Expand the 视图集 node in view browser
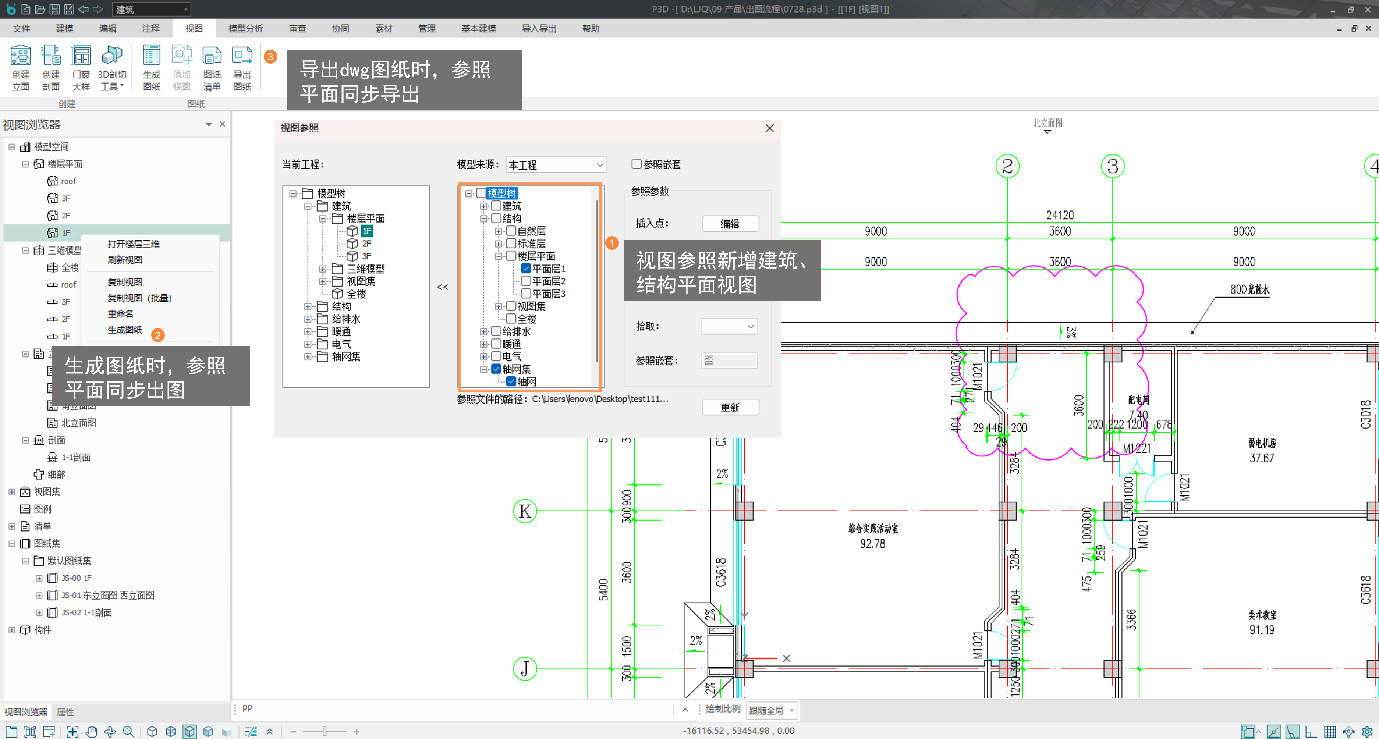This screenshot has width=1379, height=739. 12,492
